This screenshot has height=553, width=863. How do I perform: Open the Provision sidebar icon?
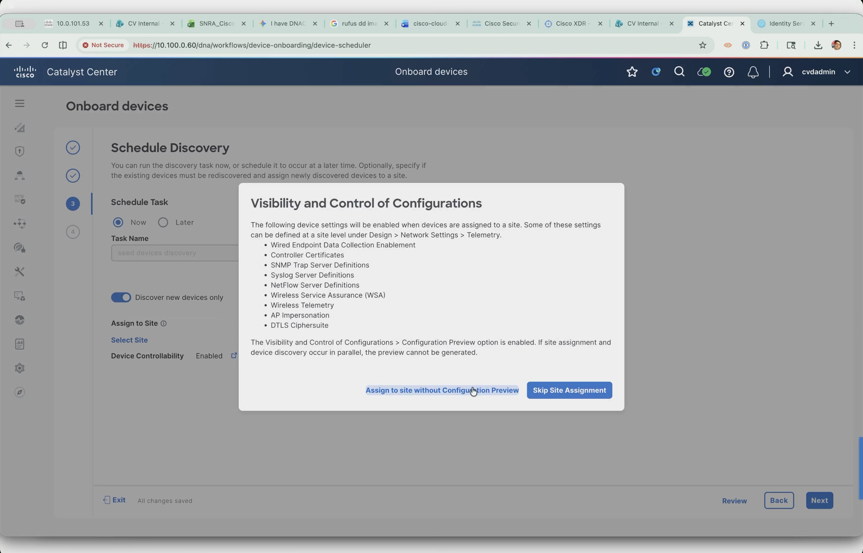tap(20, 176)
